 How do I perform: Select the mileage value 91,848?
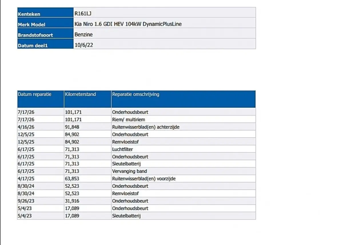(x=72, y=127)
